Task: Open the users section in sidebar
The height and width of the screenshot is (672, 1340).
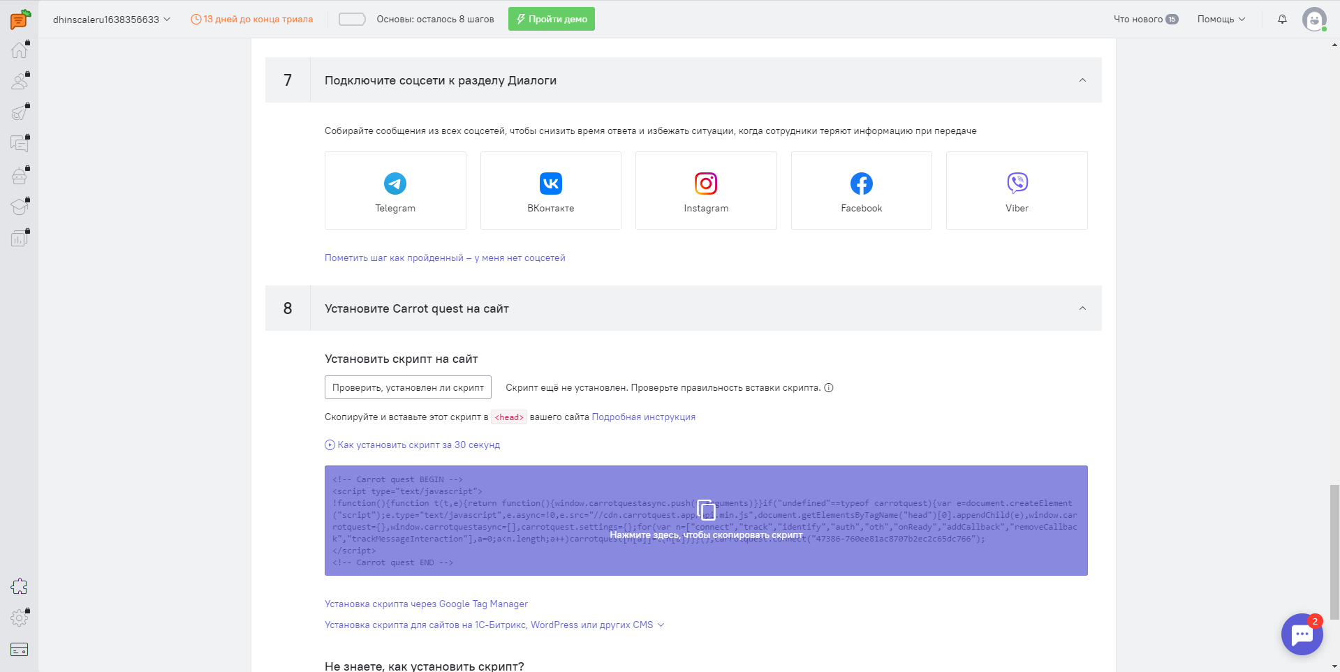Action: tap(20, 81)
